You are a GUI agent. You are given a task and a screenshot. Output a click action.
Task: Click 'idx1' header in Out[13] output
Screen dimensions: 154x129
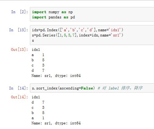(x=36, y=50)
